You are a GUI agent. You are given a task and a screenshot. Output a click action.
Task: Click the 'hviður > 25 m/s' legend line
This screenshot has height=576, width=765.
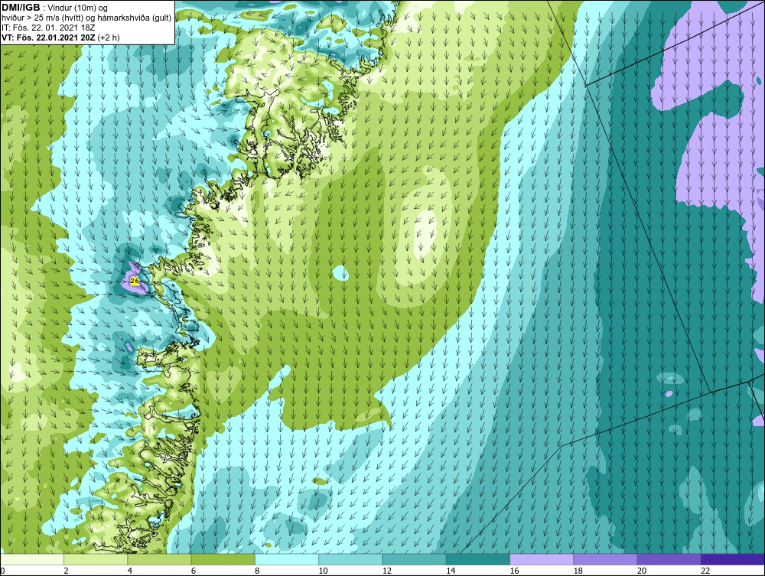pos(87,18)
